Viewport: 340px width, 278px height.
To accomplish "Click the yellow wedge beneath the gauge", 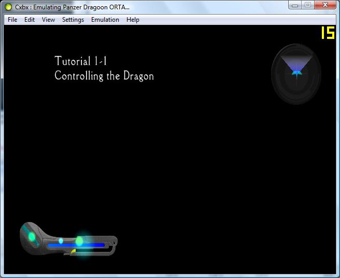I will point(73,252).
